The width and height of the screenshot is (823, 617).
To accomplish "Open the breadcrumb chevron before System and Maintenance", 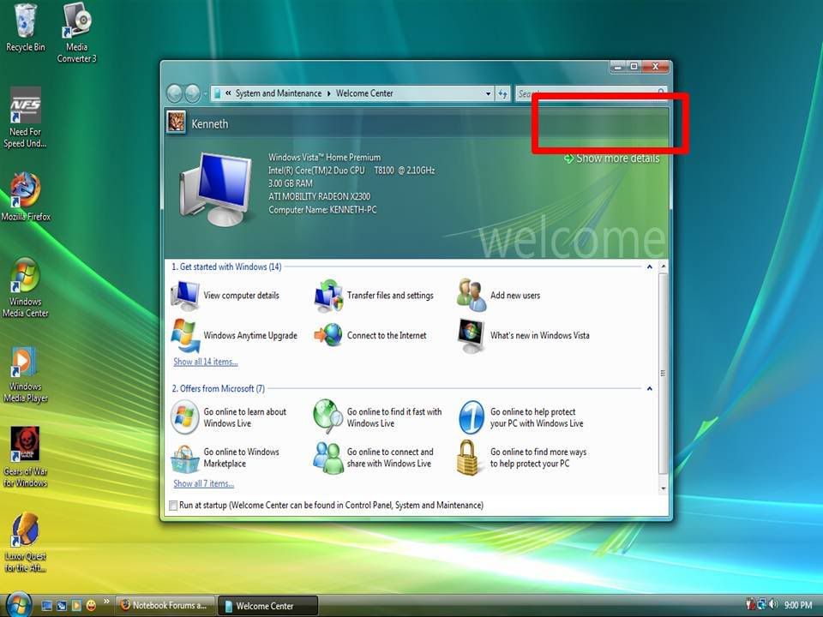I will [x=228, y=93].
